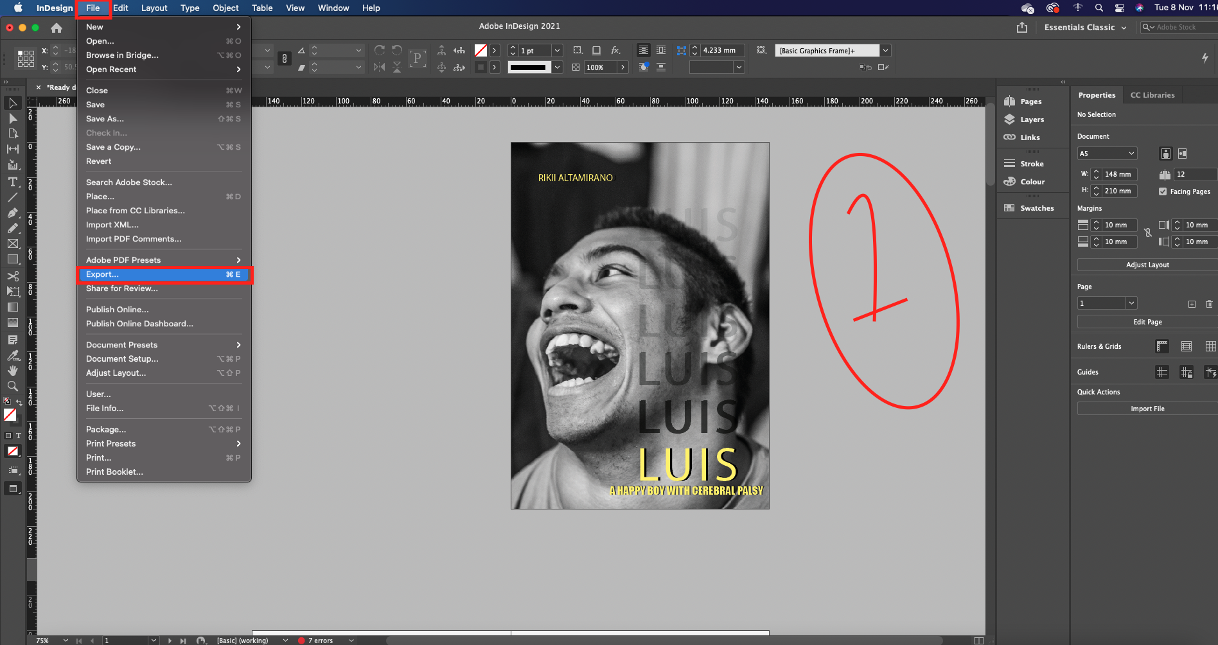
Task: Select the Zoom tool in toolbox
Action: pyautogui.click(x=12, y=386)
